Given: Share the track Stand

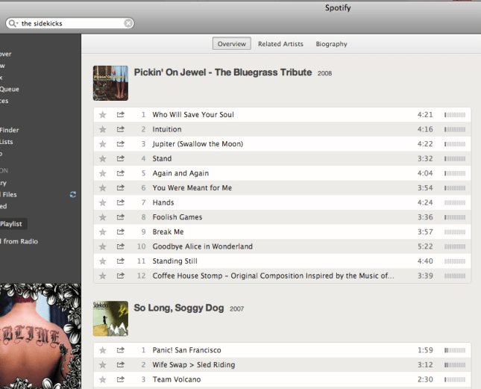Looking at the screenshot, I should point(121,158).
